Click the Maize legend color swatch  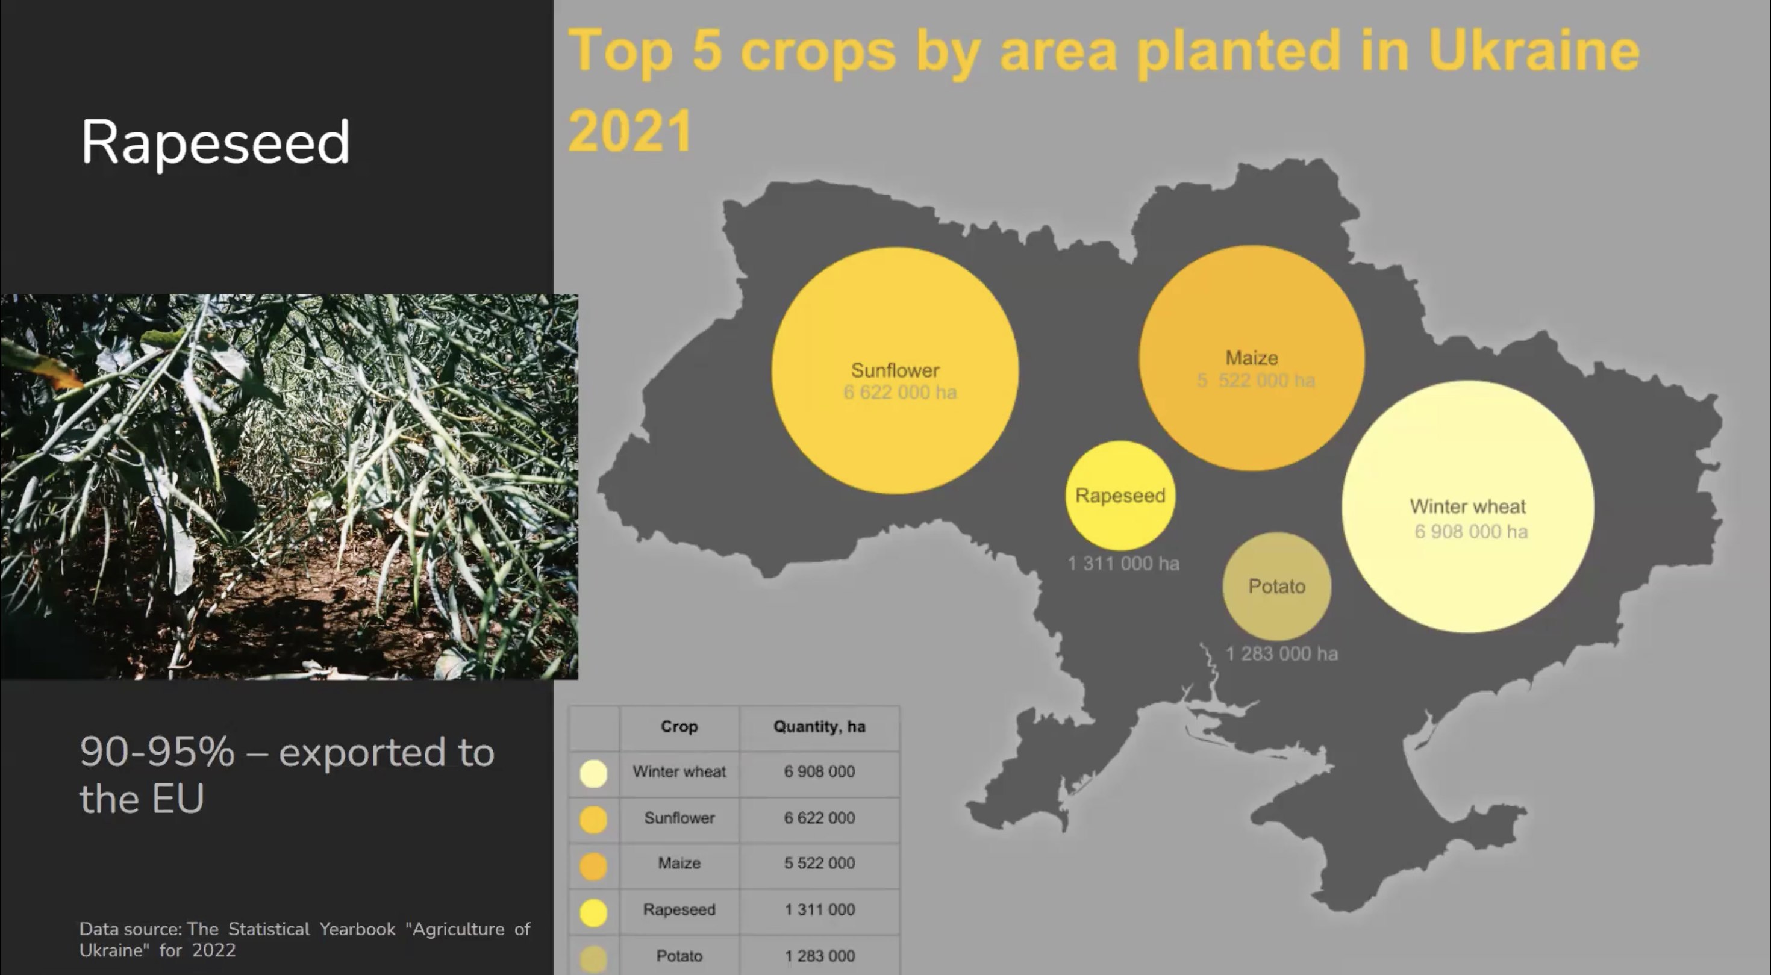coord(593,867)
